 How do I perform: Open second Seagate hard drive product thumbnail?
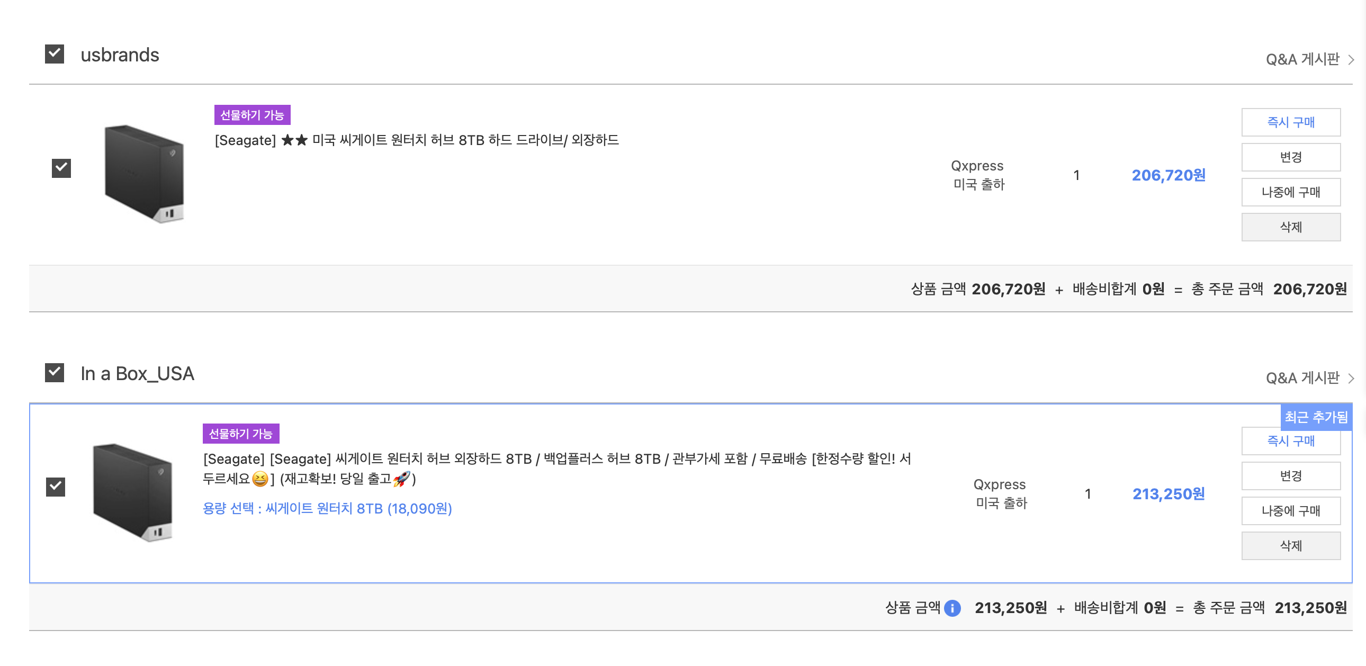[132, 492]
